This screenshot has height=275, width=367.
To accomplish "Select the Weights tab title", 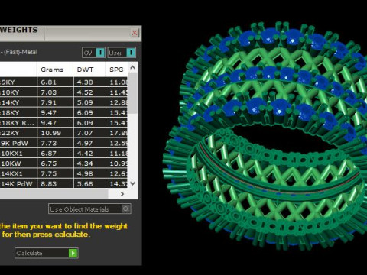I will coord(19,30).
